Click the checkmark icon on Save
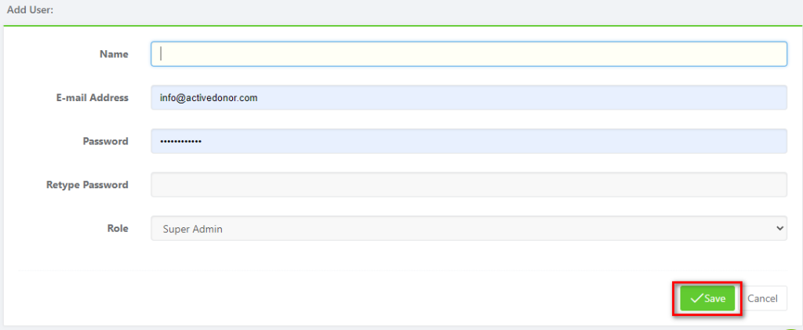 click(696, 299)
